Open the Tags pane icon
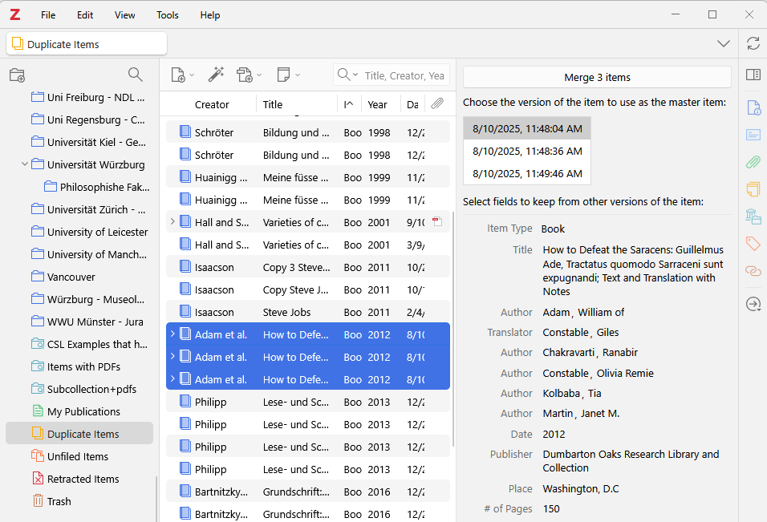Screen dimensions: 767x522 click(753, 244)
